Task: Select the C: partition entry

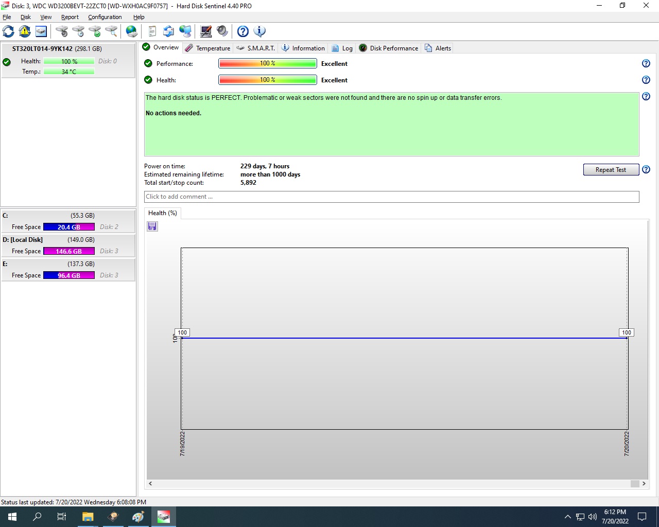Action: coord(68,221)
